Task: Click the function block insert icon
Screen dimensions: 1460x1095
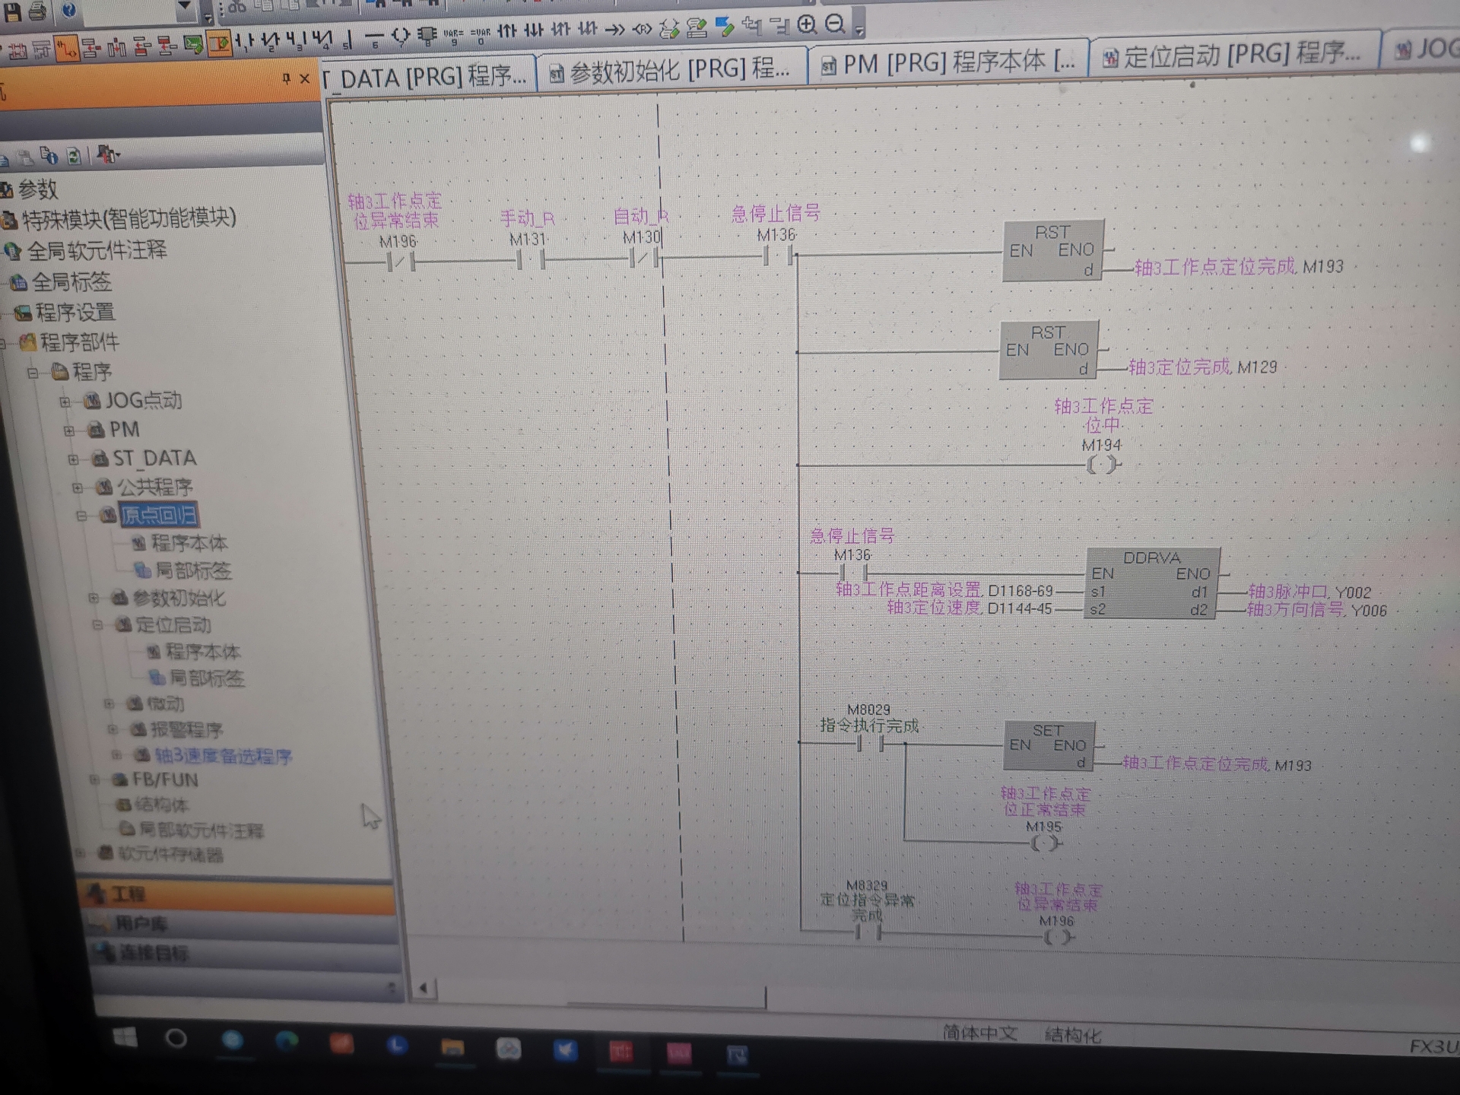Action: pos(428,34)
